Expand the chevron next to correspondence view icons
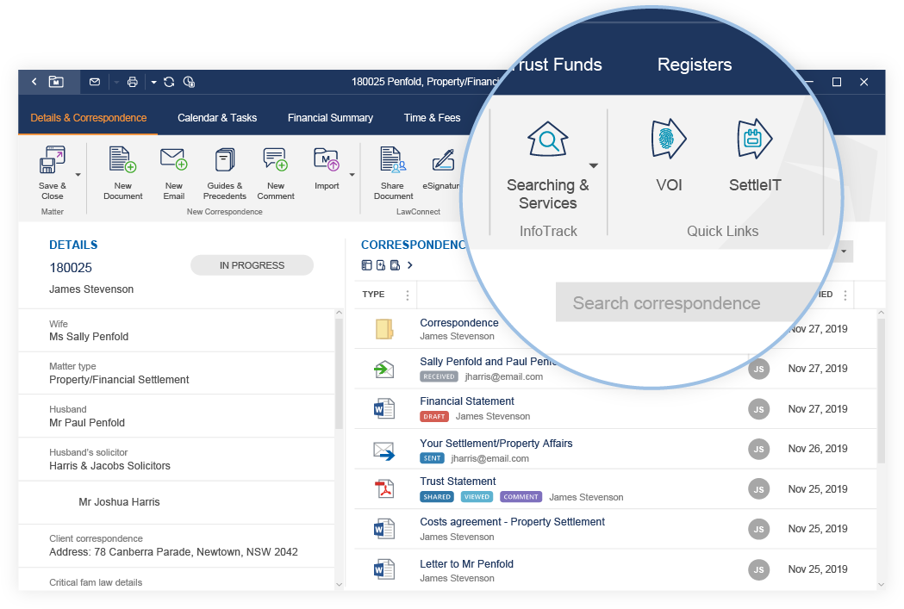The height and width of the screenshot is (609, 904). coord(410,265)
